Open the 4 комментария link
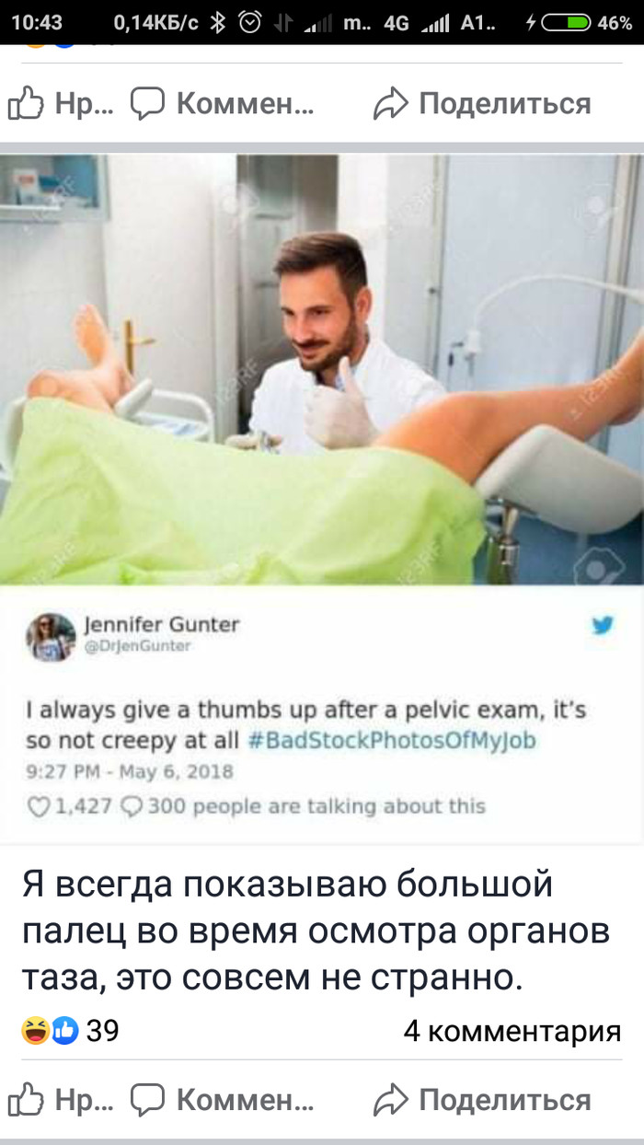Image resolution: width=644 pixels, height=1145 pixels. tap(512, 1031)
